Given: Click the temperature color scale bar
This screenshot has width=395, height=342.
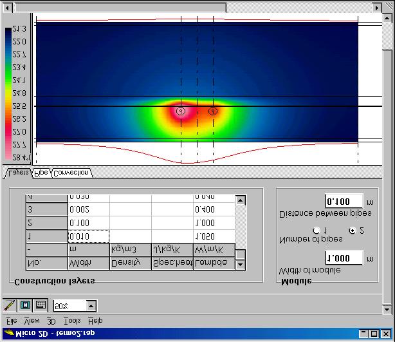Looking at the screenshot, I should pyautogui.click(x=8, y=93).
